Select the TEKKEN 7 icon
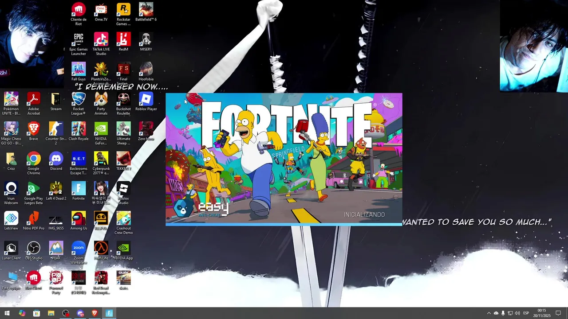This screenshot has width=568, height=319. point(123,161)
